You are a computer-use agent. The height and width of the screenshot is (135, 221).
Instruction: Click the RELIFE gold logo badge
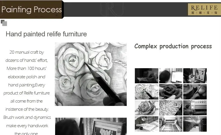204,9
